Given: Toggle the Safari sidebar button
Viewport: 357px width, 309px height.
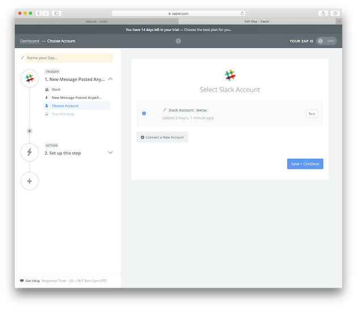Looking at the screenshot, I should [x=57, y=14].
